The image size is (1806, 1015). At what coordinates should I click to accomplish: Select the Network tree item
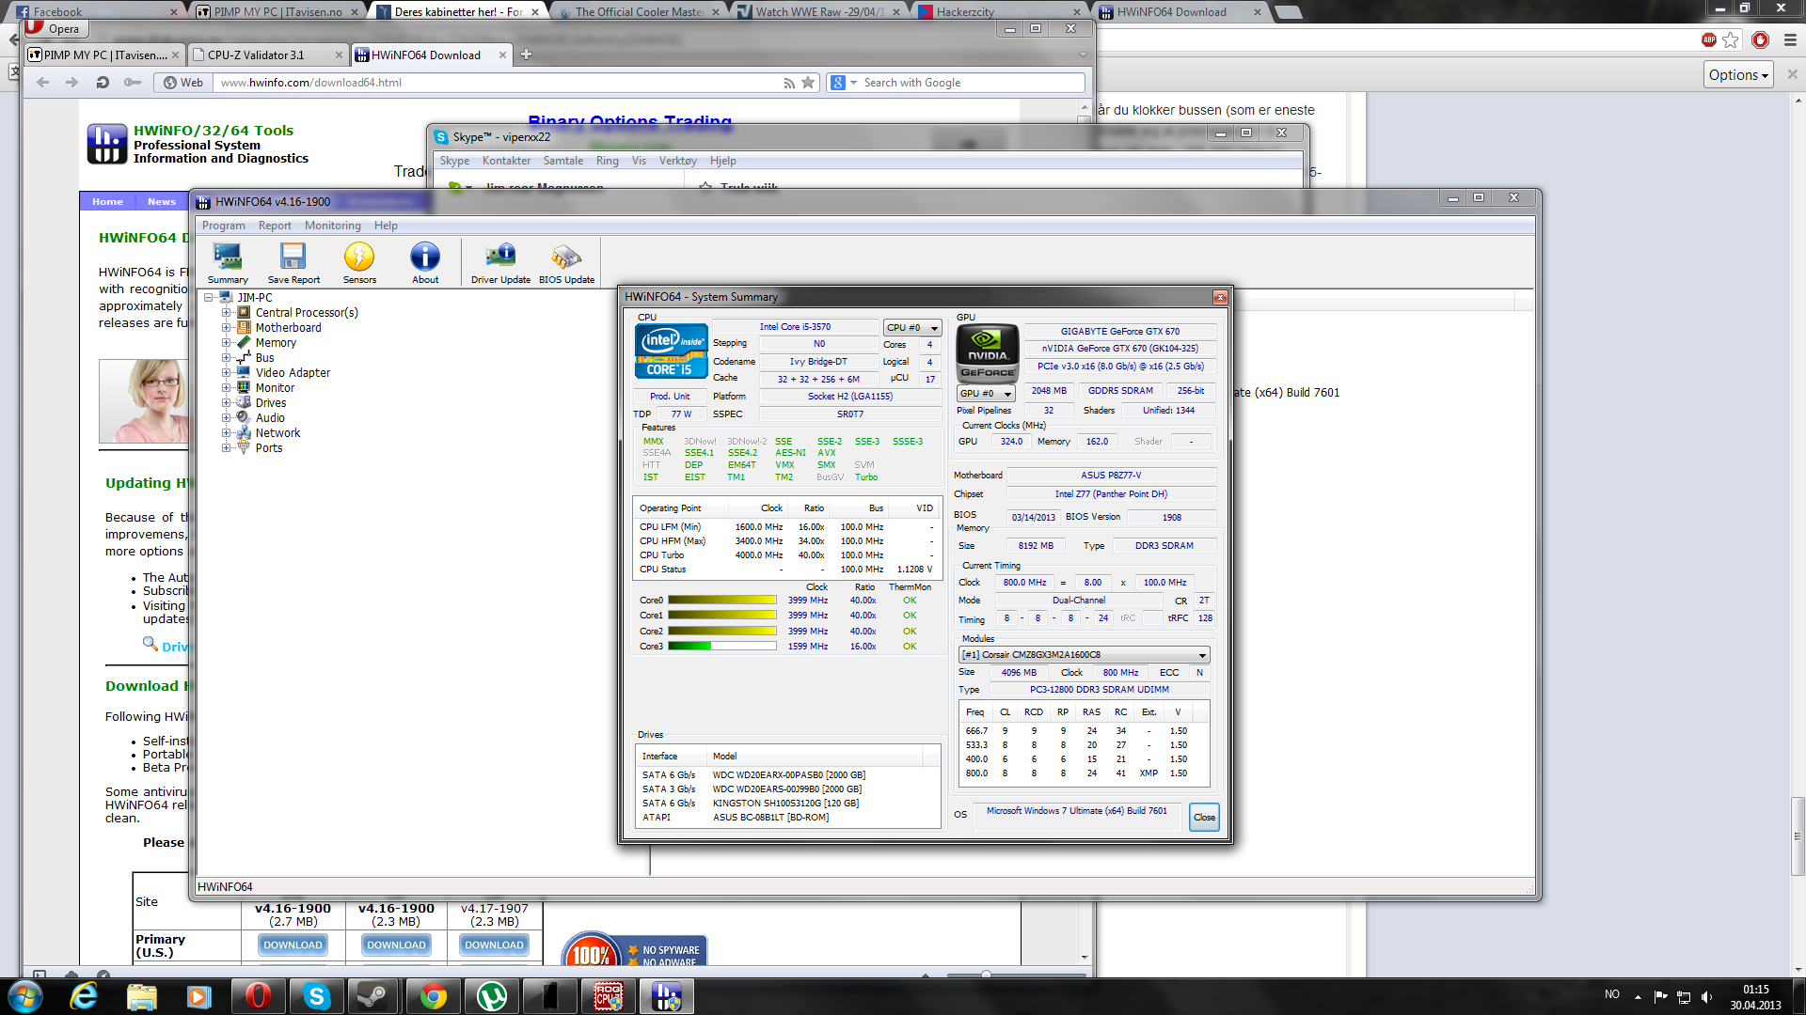(x=277, y=433)
